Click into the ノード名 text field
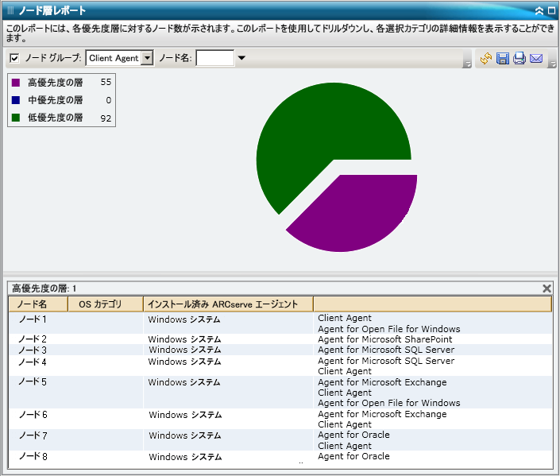 214,58
